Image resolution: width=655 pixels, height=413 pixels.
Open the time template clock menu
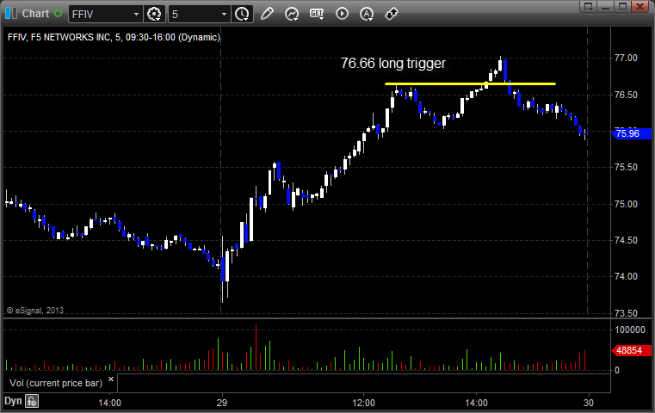[x=242, y=15]
